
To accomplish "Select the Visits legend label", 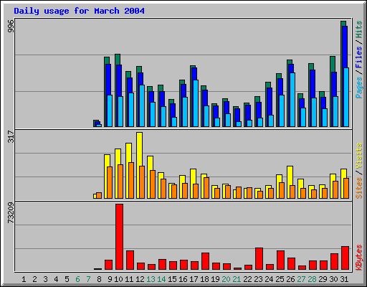I will pos(358,156).
